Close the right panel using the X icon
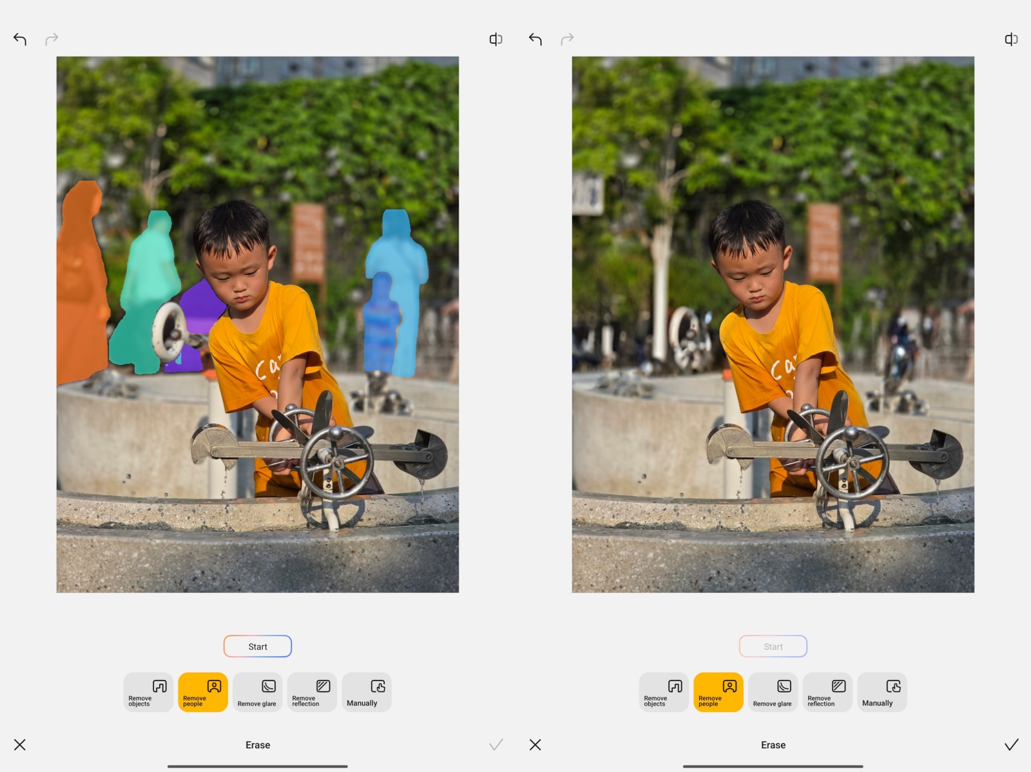Viewport: 1031px width, 772px height. tap(535, 745)
